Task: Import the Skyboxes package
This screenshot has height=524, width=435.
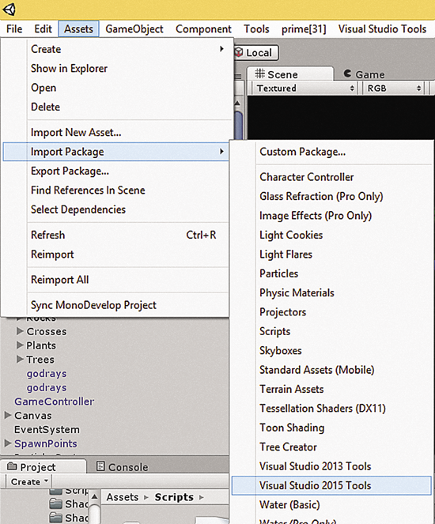Action: coord(331,351)
